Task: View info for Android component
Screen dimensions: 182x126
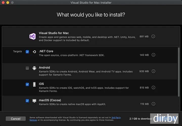Action: 153,71
